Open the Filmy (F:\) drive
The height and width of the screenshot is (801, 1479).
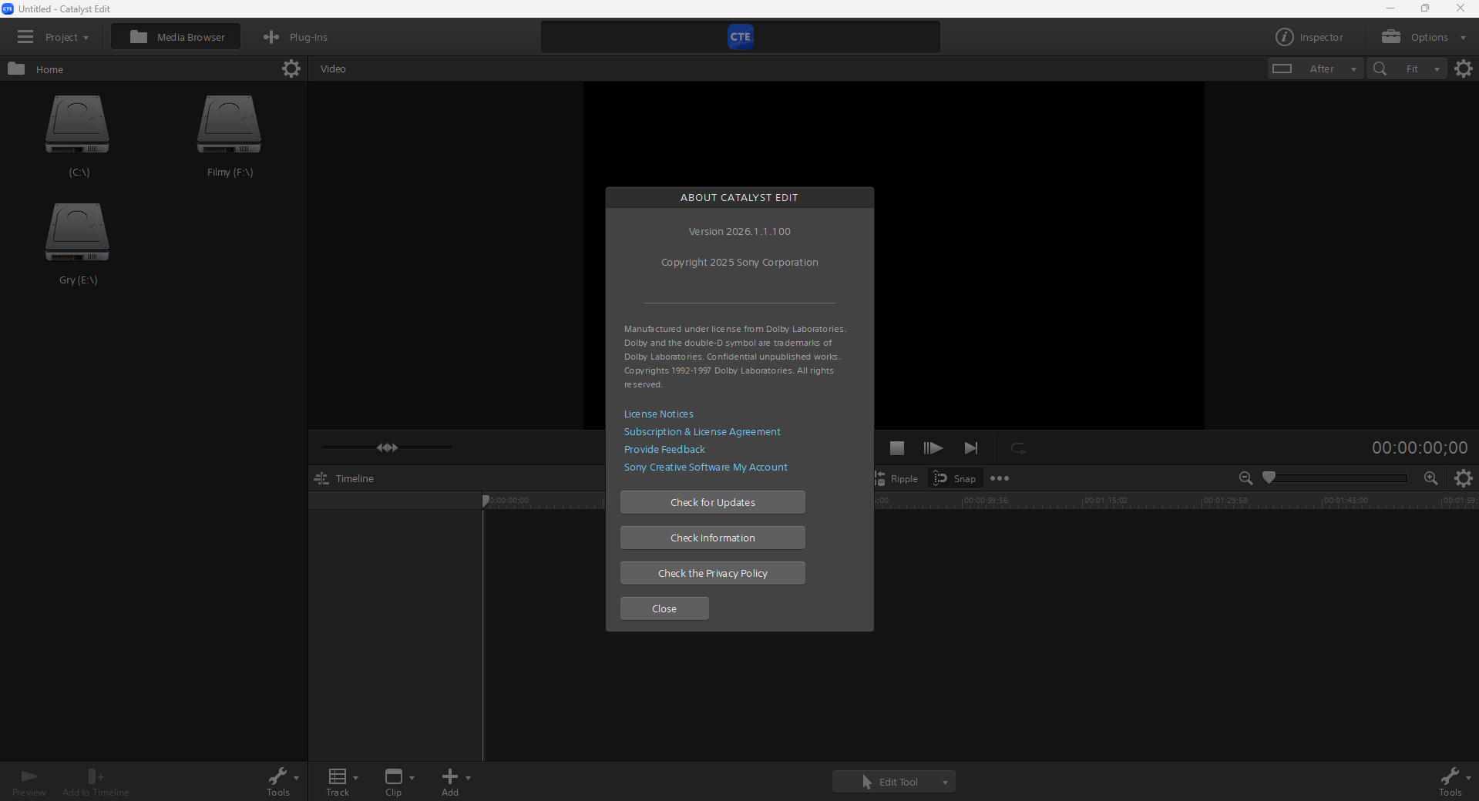(230, 136)
